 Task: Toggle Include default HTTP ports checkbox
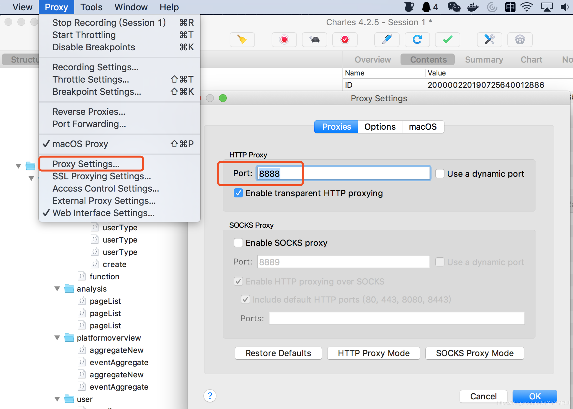245,299
